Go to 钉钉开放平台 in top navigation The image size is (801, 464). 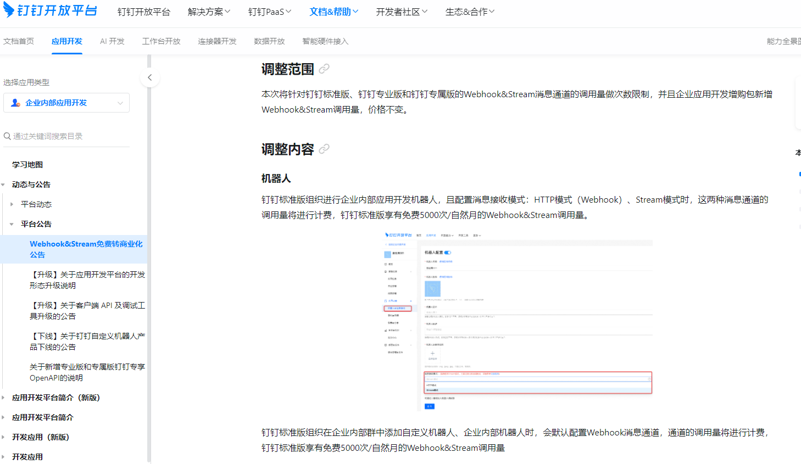(144, 12)
